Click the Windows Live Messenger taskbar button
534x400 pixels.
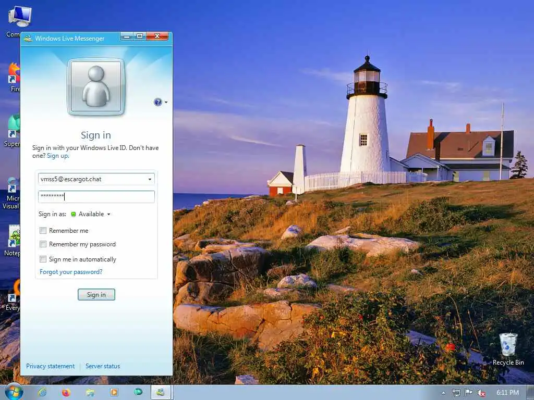[162, 393]
